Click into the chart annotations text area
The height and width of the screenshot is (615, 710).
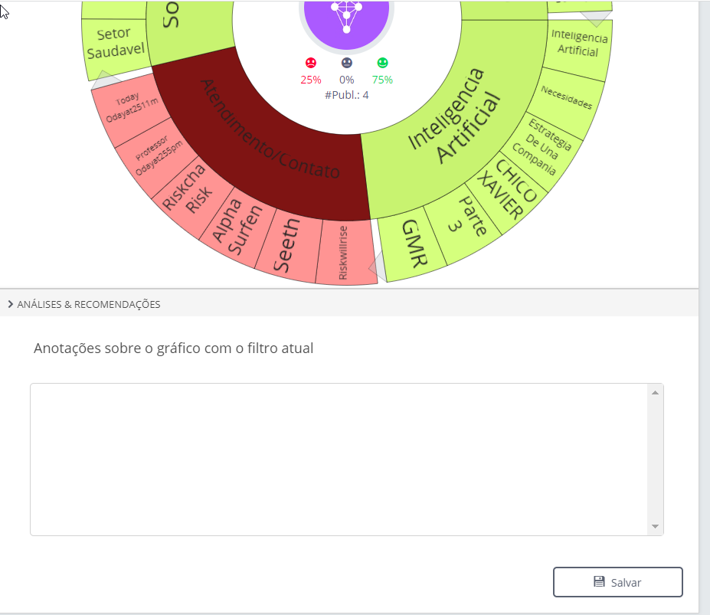(337, 458)
